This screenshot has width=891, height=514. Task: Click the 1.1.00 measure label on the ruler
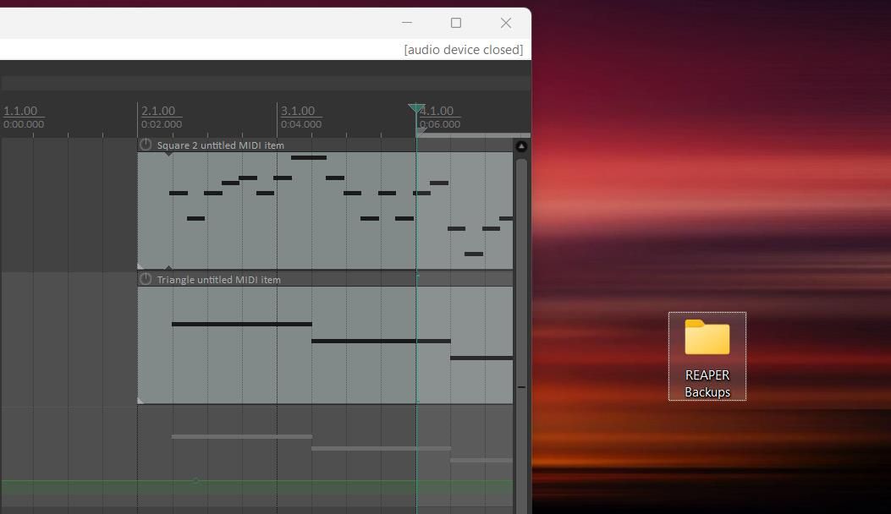point(21,111)
